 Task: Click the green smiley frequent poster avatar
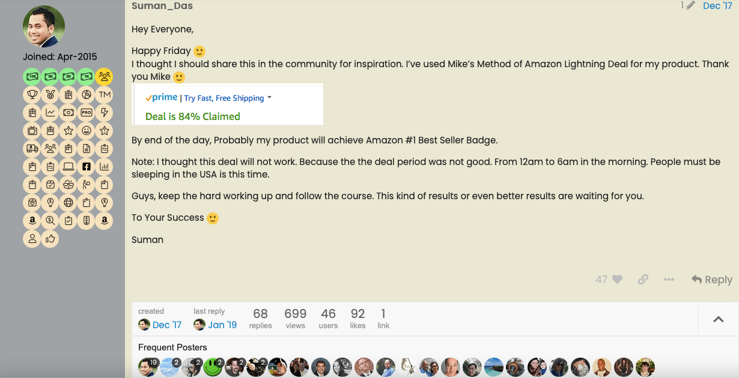tap(213, 367)
